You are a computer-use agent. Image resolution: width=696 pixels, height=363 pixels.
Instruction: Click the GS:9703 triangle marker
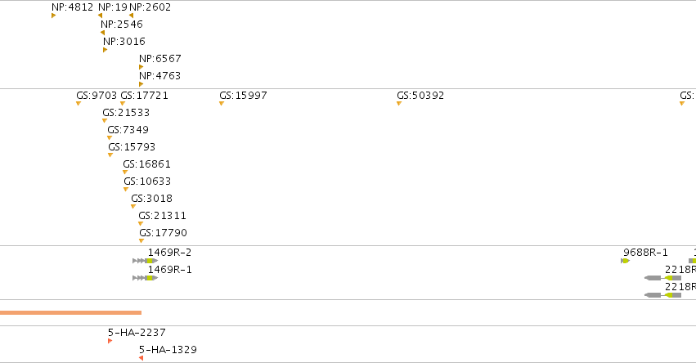pyautogui.click(x=79, y=104)
